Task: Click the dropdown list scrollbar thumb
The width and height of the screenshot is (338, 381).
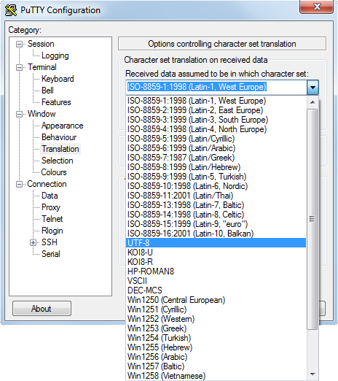Action: point(313,219)
